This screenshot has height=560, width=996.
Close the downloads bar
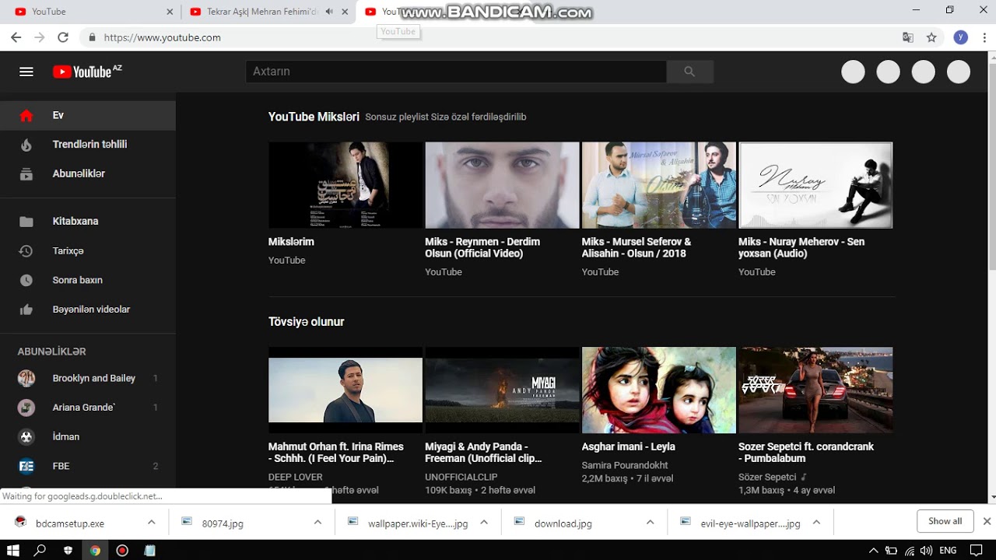point(987,521)
